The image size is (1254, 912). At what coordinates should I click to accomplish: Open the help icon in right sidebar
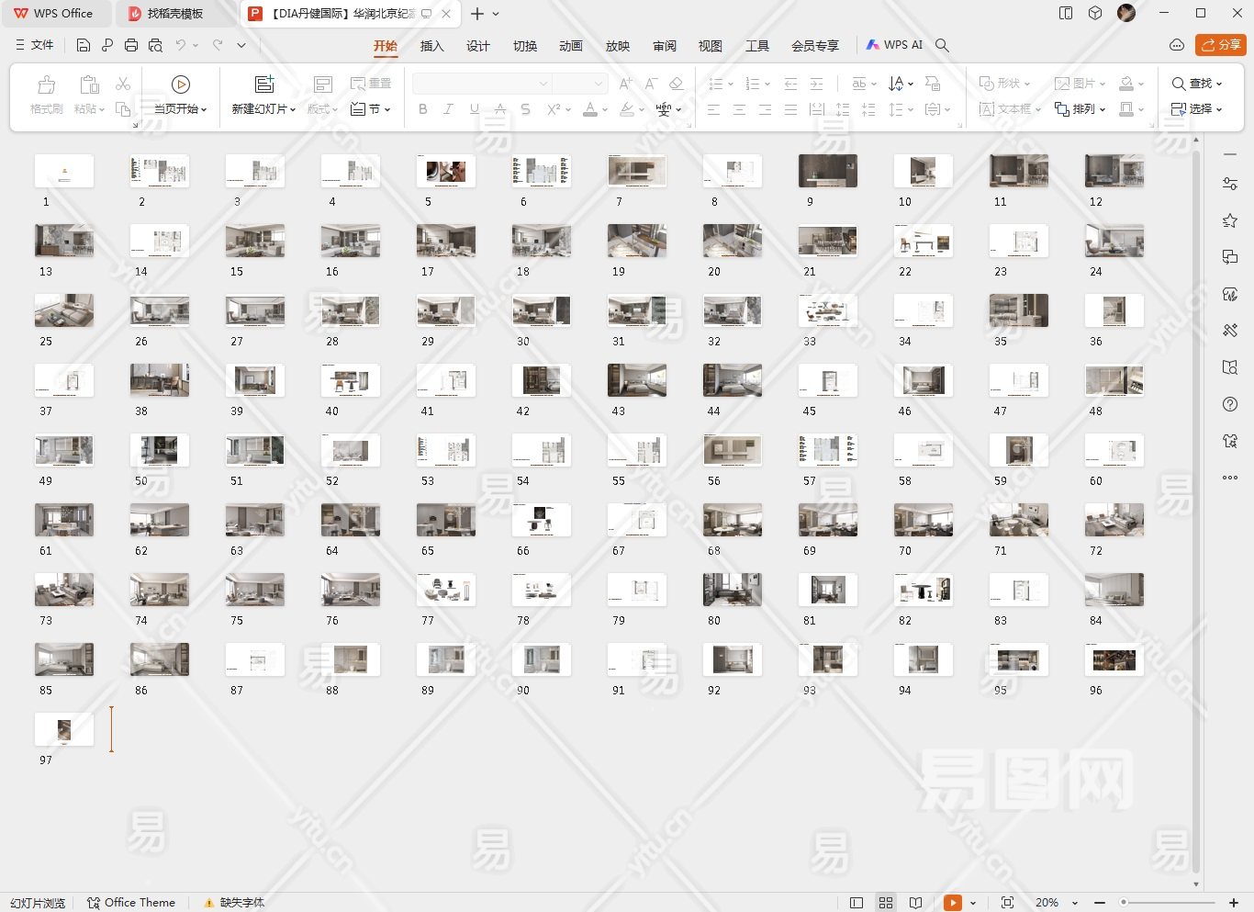[x=1230, y=404]
